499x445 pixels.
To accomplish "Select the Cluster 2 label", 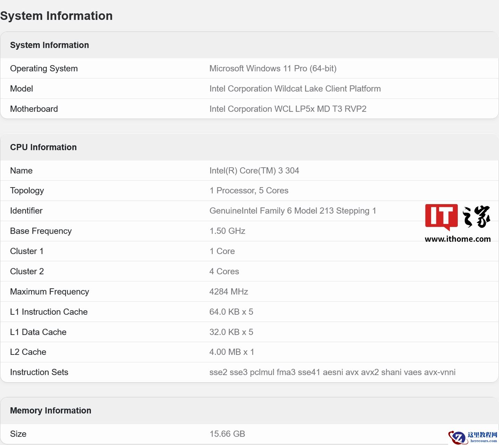I will 27,271.
